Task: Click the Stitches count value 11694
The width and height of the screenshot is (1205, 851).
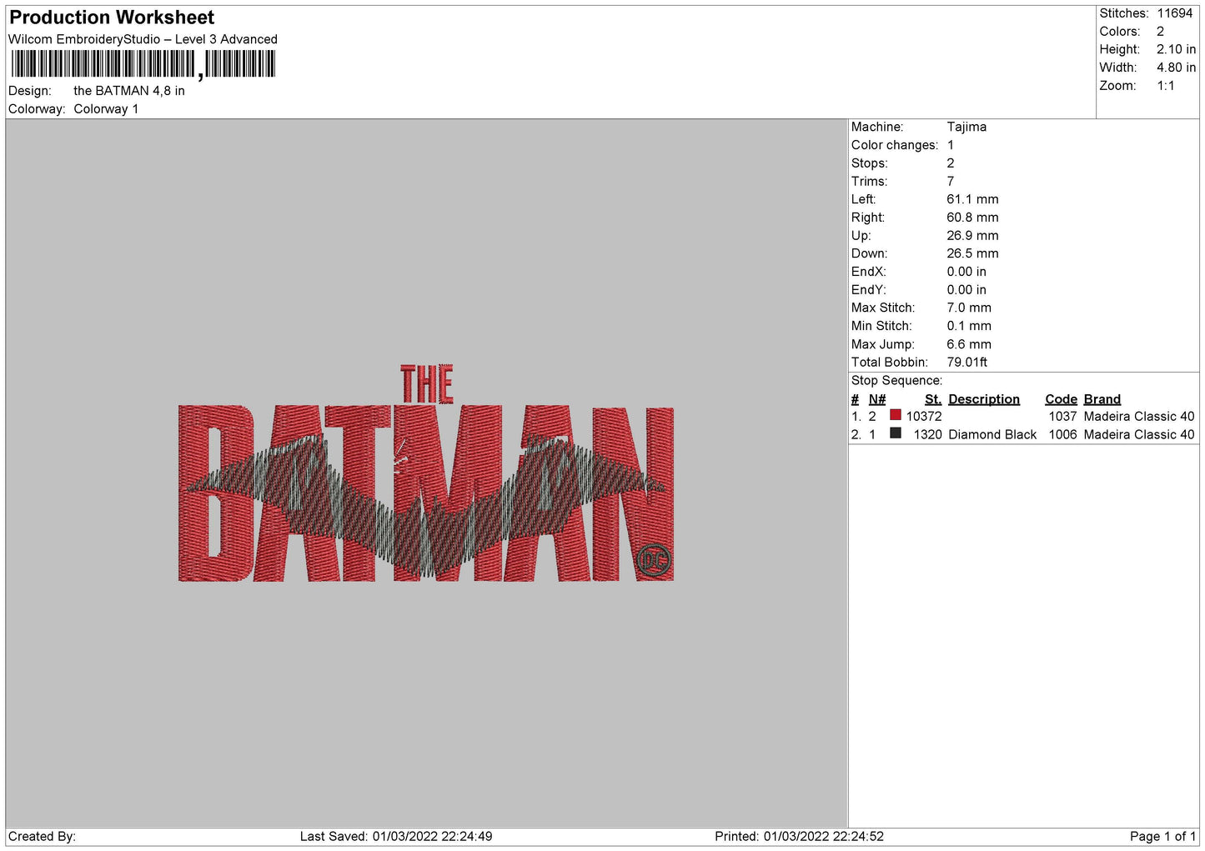Action: pos(1174,13)
